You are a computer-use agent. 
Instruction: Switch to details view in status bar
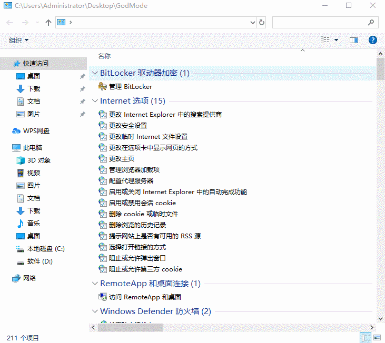pos(366,338)
